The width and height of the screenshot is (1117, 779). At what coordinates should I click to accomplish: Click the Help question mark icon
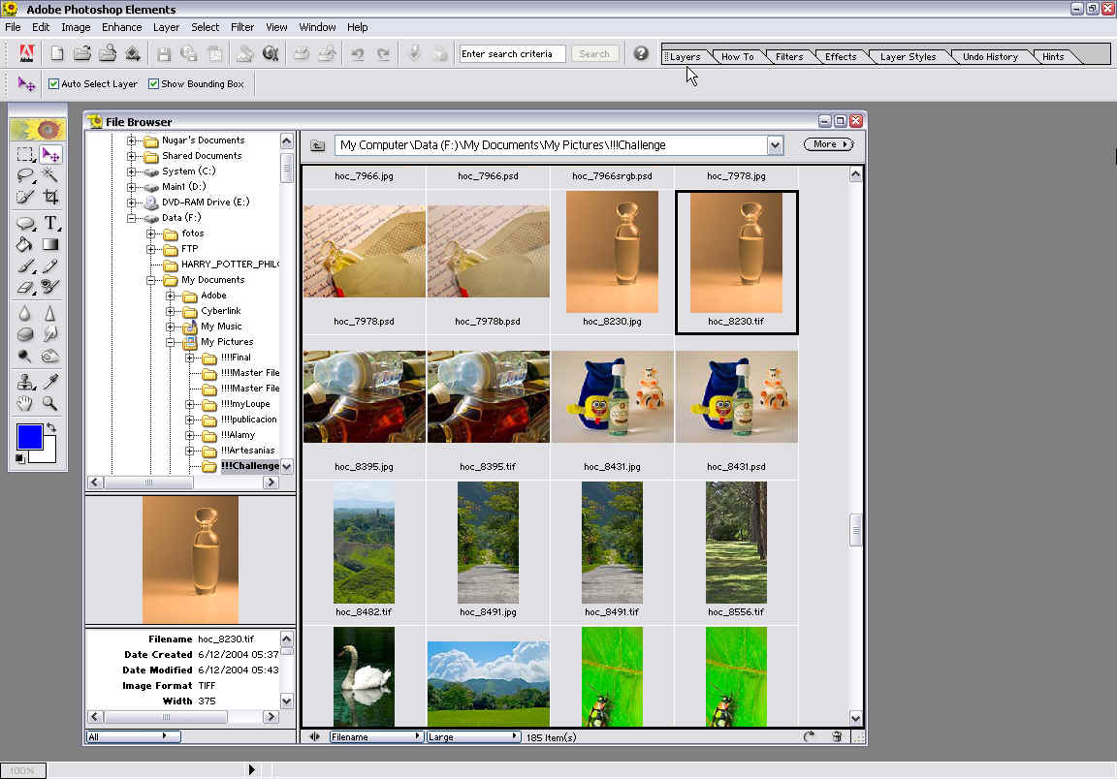coord(641,53)
